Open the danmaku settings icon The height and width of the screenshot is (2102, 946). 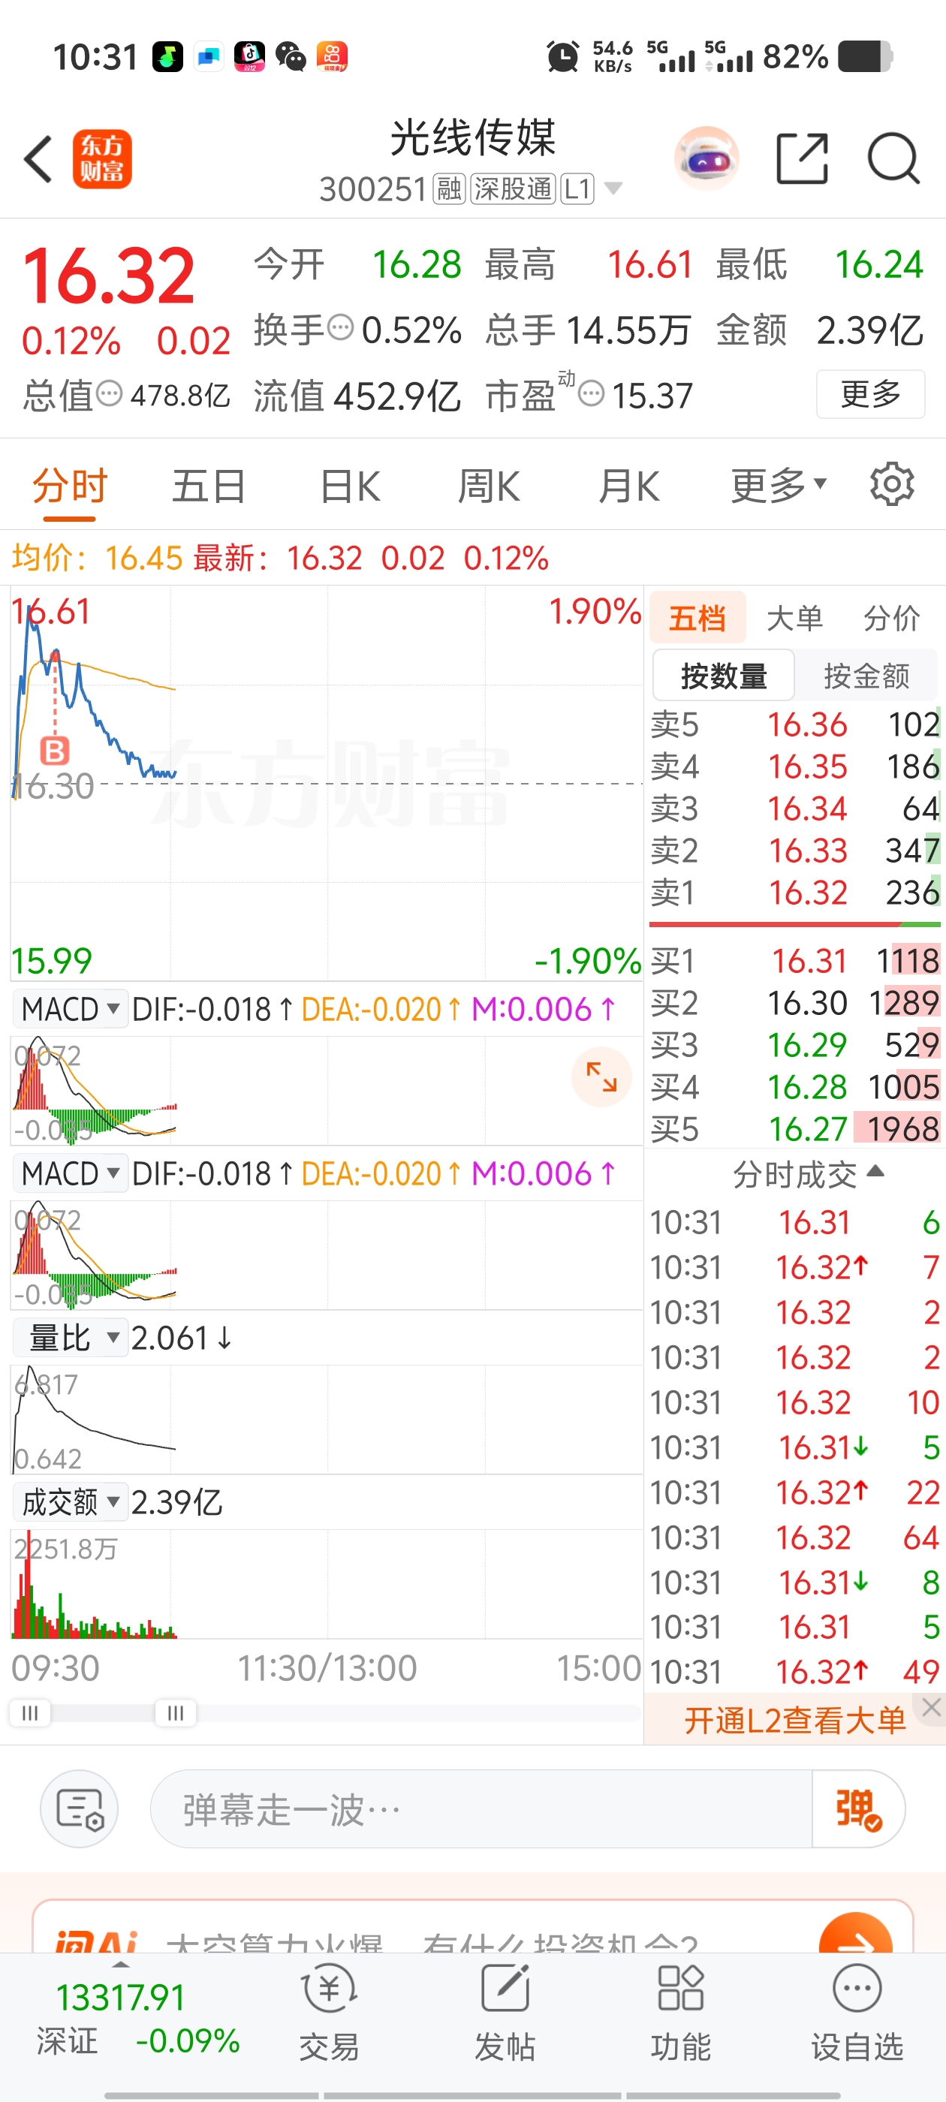click(79, 1809)
